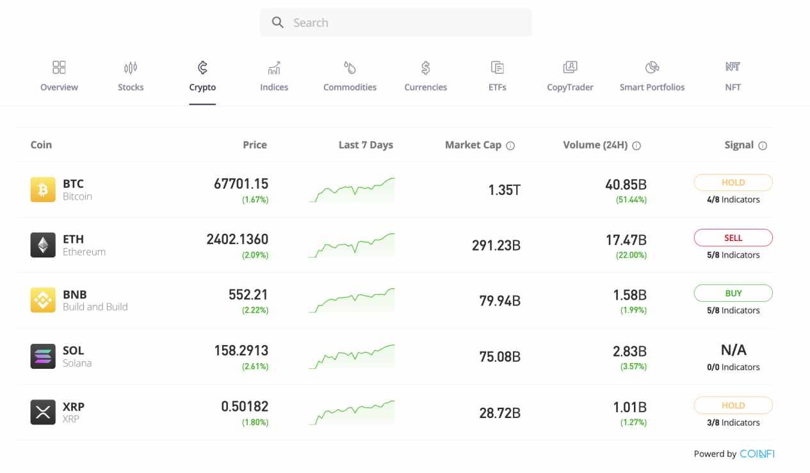
Task: Open the COINFI powered-by link
Action: [757, 454]
